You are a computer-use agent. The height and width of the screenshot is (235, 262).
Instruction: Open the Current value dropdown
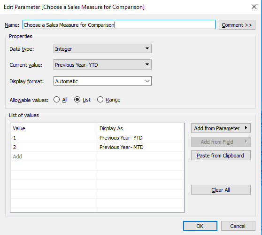102,64
